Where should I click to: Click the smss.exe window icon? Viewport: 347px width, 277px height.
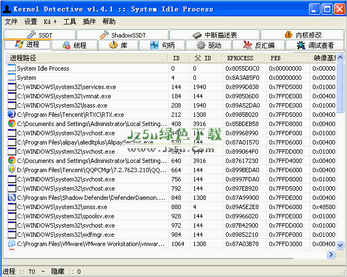[x=11, y=206]
